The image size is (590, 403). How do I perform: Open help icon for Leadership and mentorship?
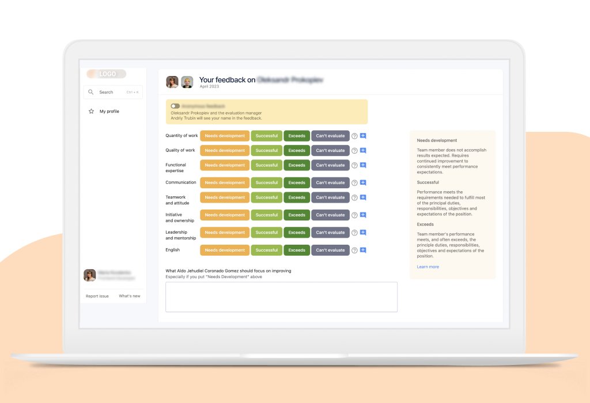point(354,233)
